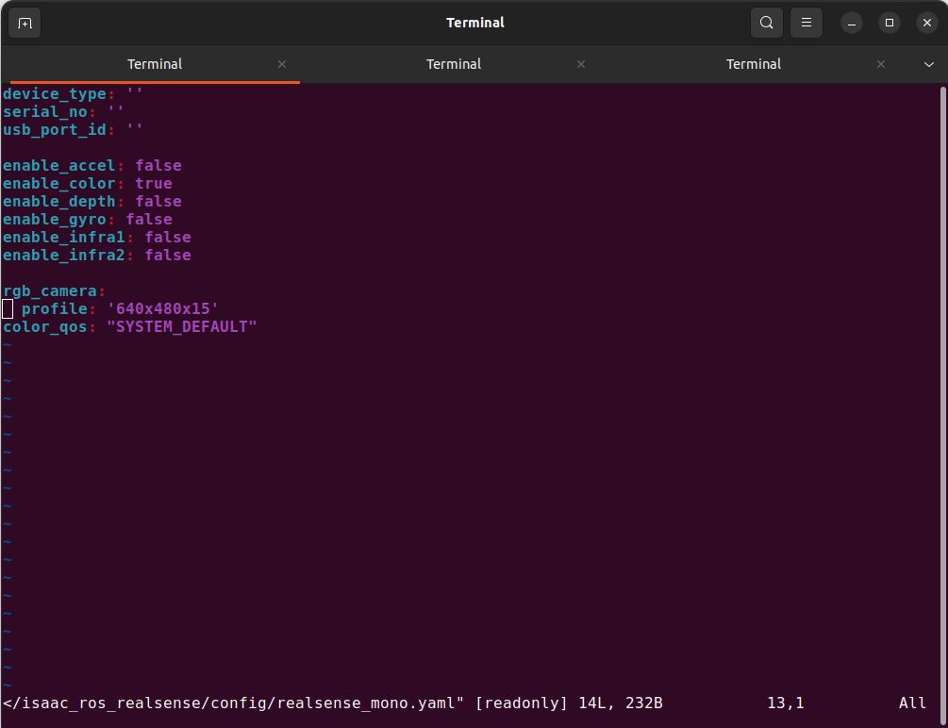Select the first Terminal tab
Viewport: 948px width, 728px height.
click(155, 64)
